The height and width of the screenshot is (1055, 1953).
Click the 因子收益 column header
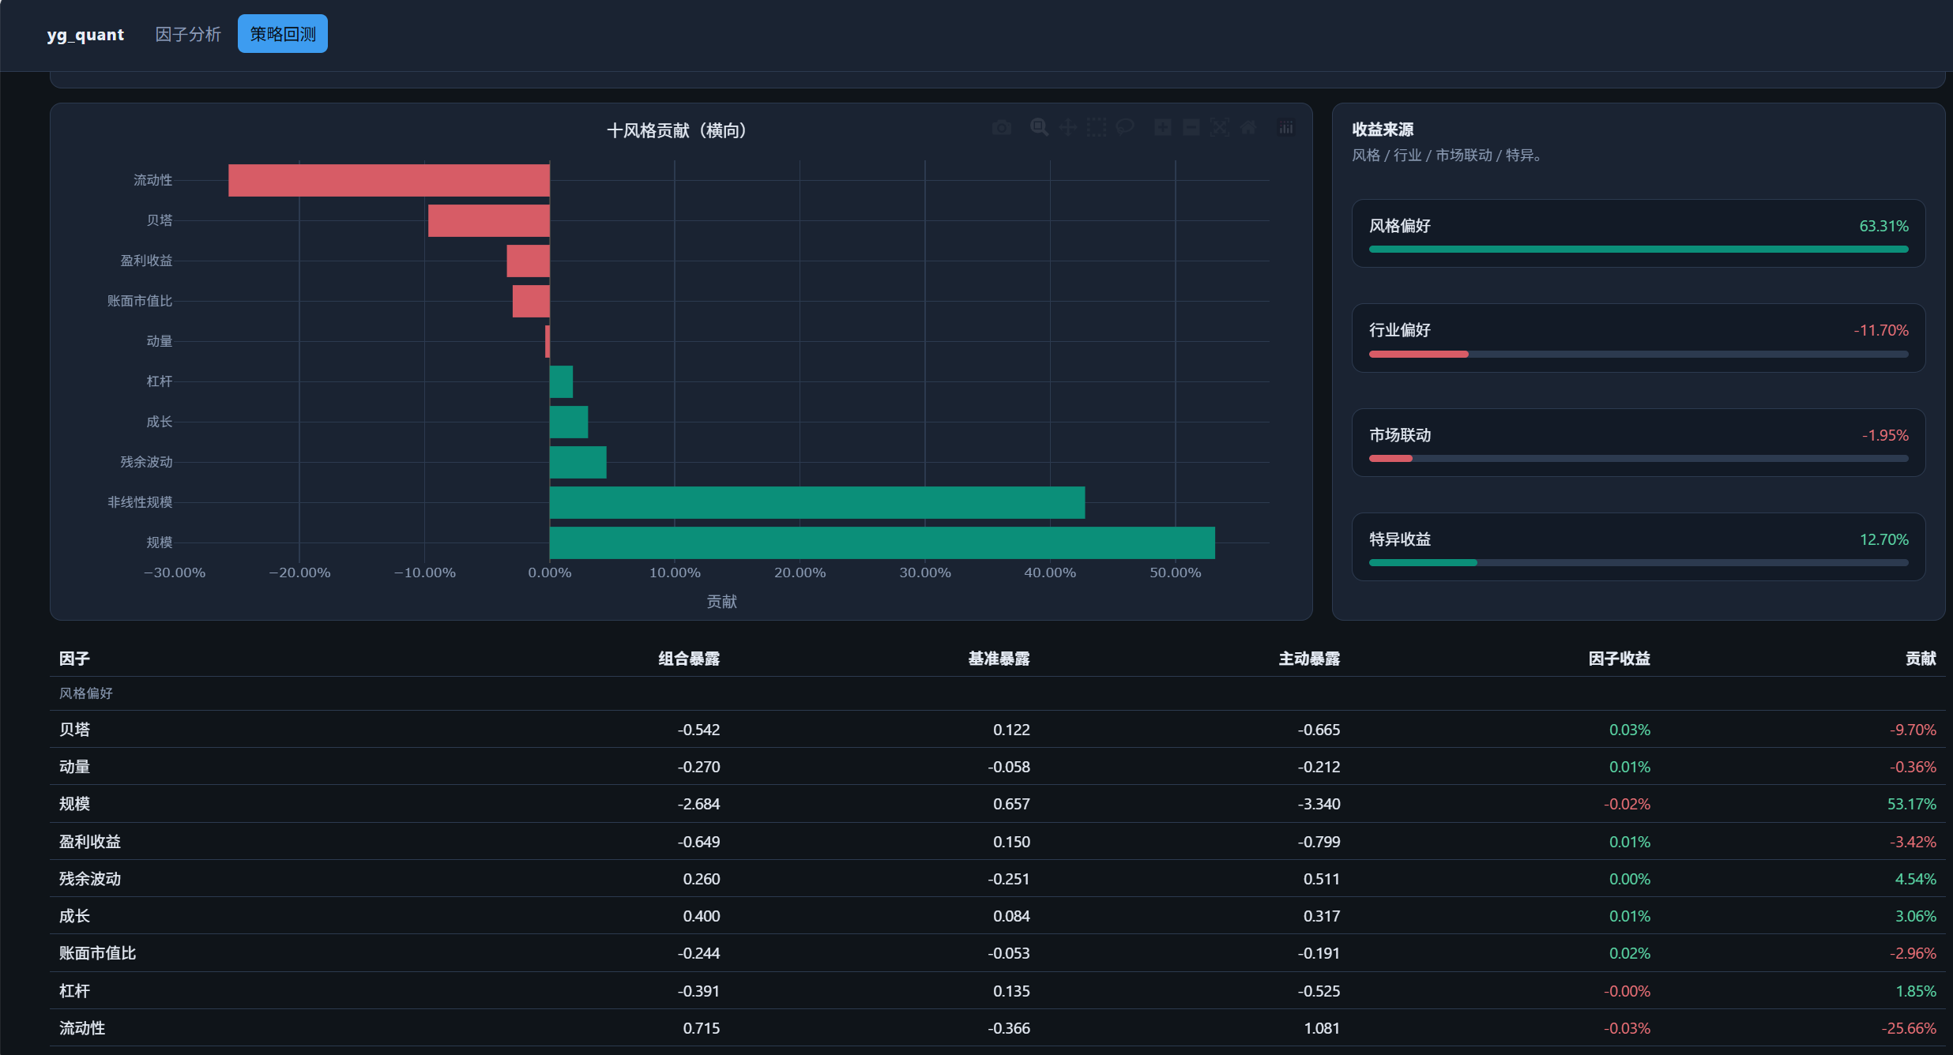[x=1619, y=659]
